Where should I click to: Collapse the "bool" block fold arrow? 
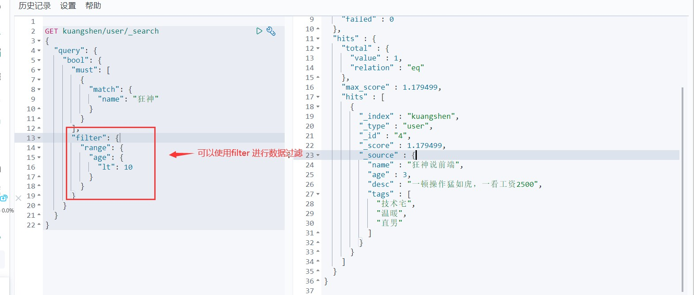click(39, 61)
